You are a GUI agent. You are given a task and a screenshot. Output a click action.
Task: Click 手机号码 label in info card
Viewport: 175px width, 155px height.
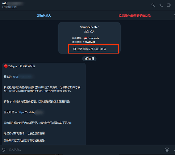tap(77, 38)
